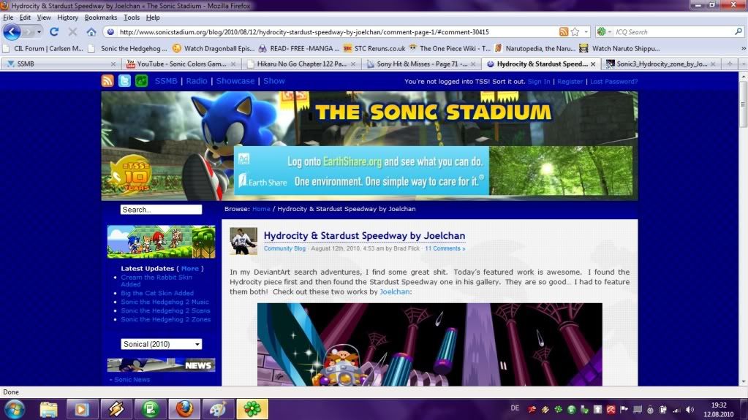Open the site's Twitter icon
748x420 pixels.
tap(124, 80)
